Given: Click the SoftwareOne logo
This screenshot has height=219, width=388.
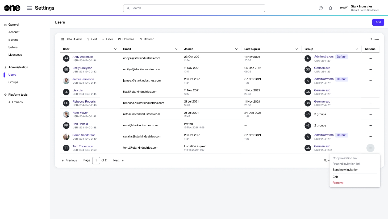Looking at the screenshot, I should pyautogui.click(x=12, y=8).
